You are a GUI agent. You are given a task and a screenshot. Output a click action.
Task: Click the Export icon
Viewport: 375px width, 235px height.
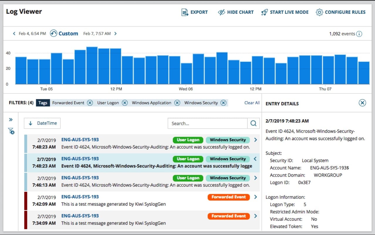185,12
